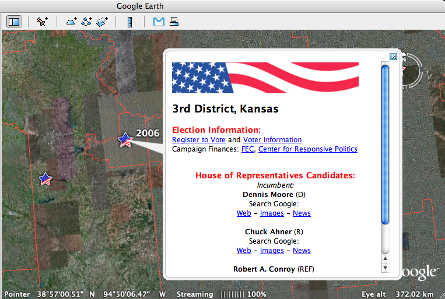Click the 'Eye alt 372.02 km' status text
The image size is (445, 299).
[397, 294]
